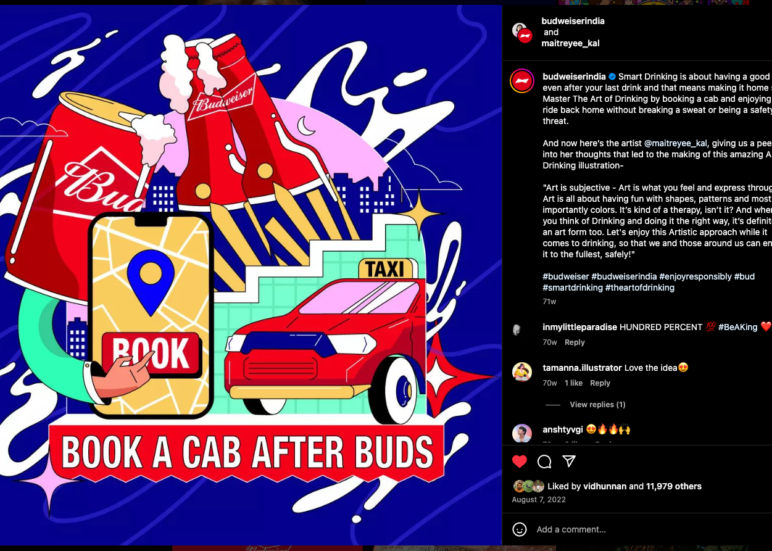Open the anshtyvgi commenter avatar

tap(522, 433)
